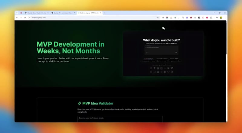Switch to the Work by Conor Martin tab
Screen dimensions: 242x133
(x=36, y=13)
